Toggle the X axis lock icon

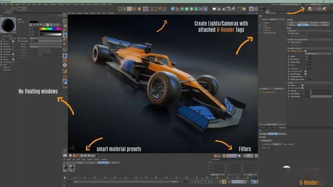coord(145,9)
